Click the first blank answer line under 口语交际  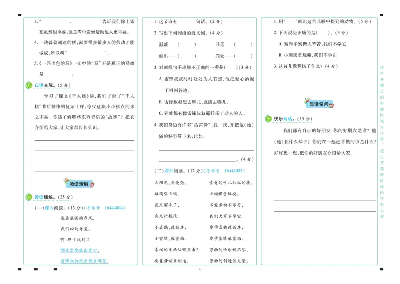[x=84, y=140]
